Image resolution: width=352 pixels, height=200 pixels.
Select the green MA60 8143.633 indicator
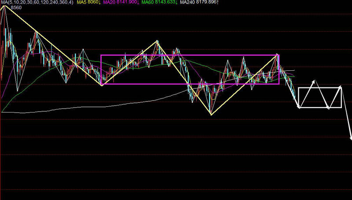(x=160, y=3)
